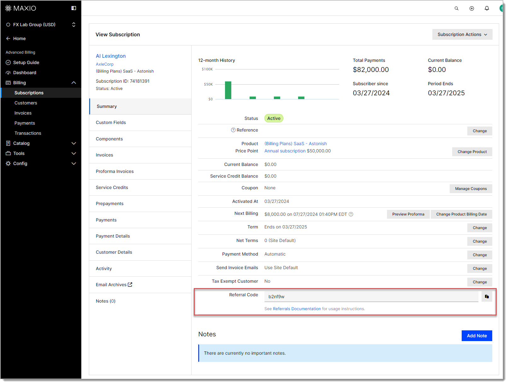The height and width of the screenshot is (384, 508).
Task: Click the Add Note button
Action: [476, 336]
